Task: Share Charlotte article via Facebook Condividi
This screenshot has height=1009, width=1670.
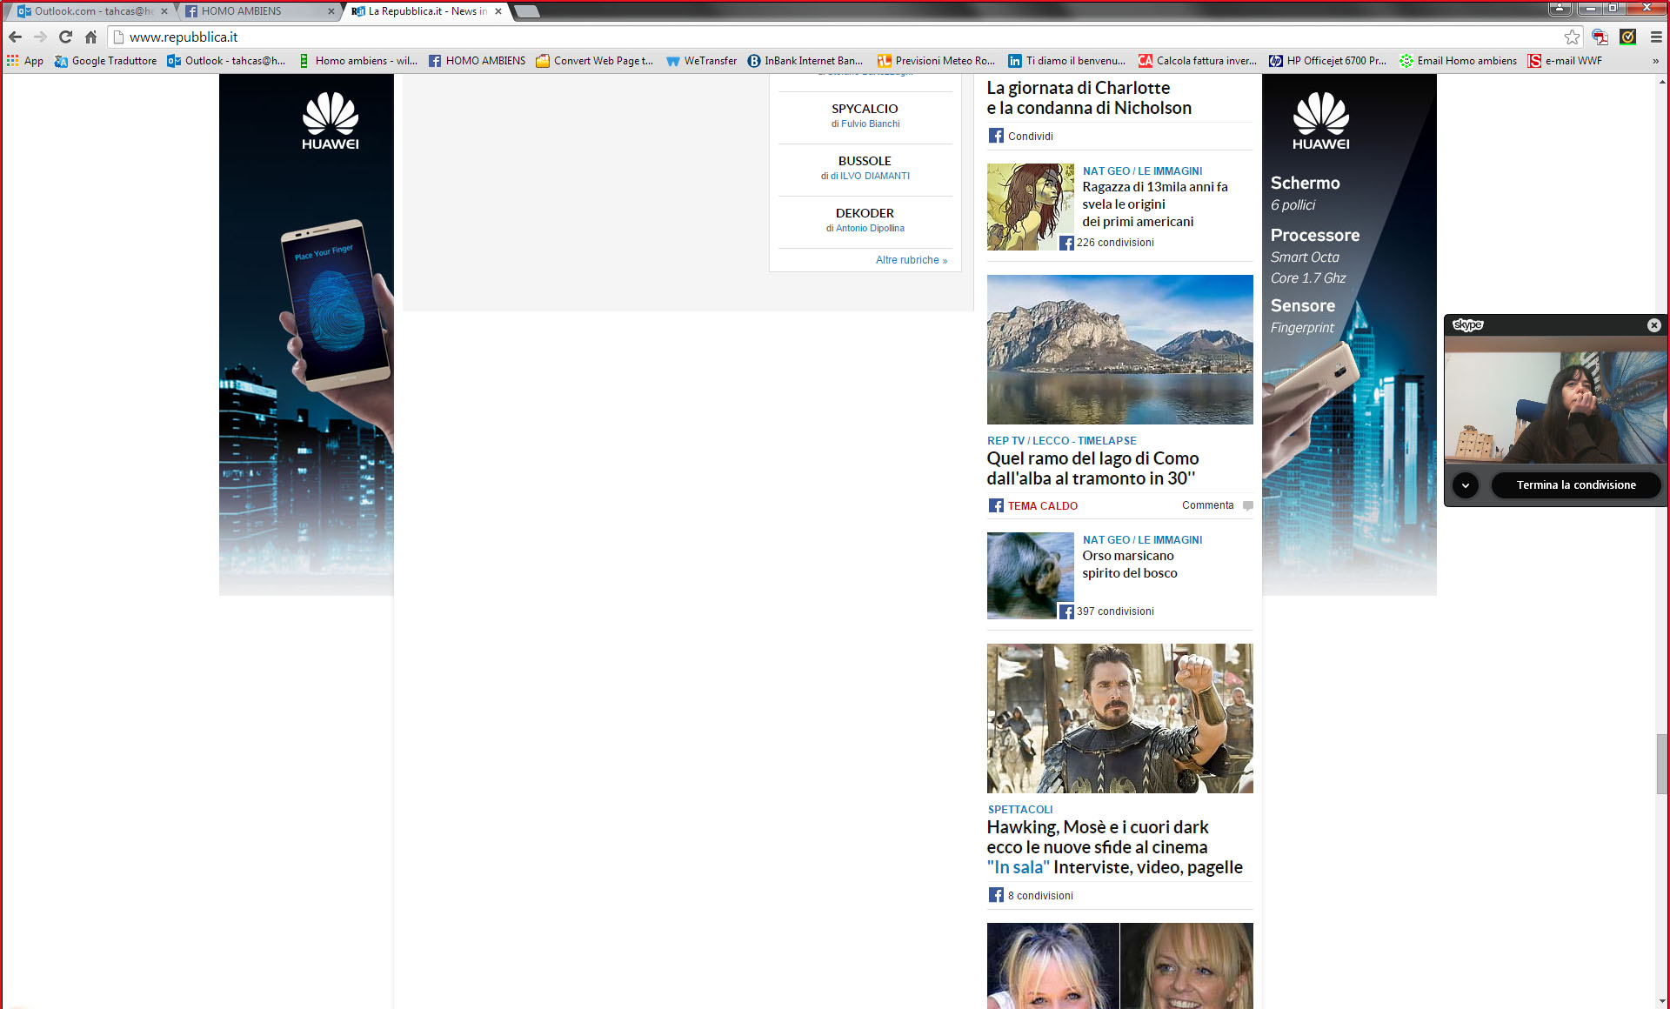Action: (x=1020, y=136)
